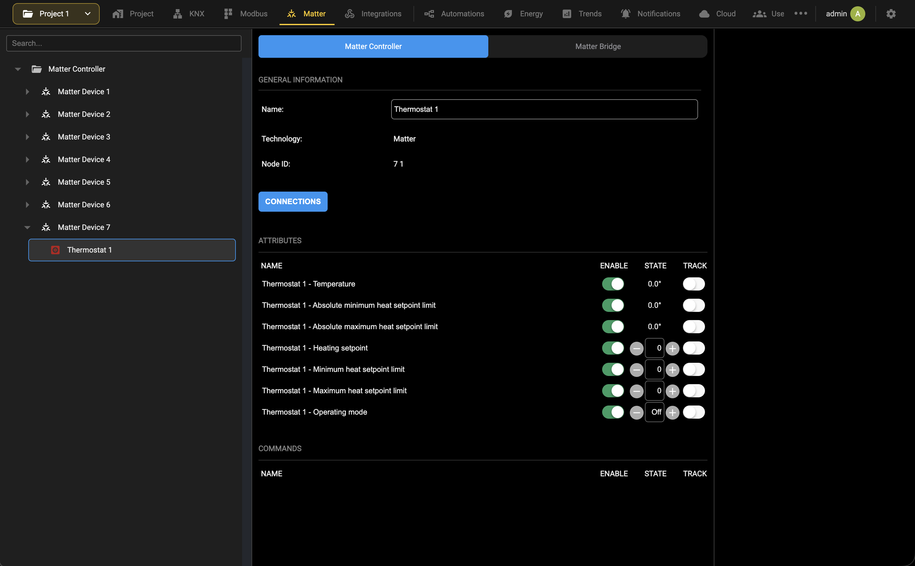Open the Notifications section
This screenshot has width=915, height=566.
pos(651,14)
